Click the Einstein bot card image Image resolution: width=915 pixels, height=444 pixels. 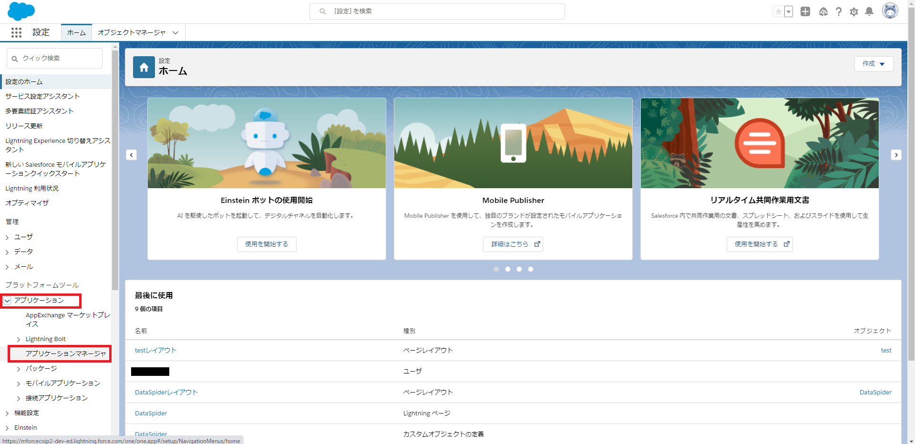(x=267, y=143)
